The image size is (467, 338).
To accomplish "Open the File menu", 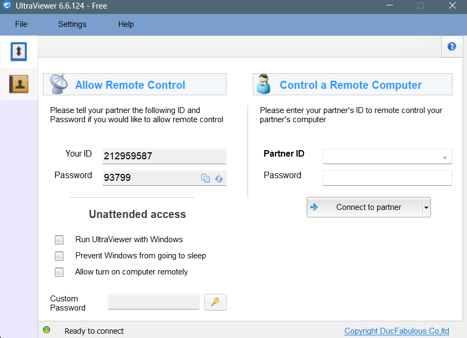I will point(21,24).
